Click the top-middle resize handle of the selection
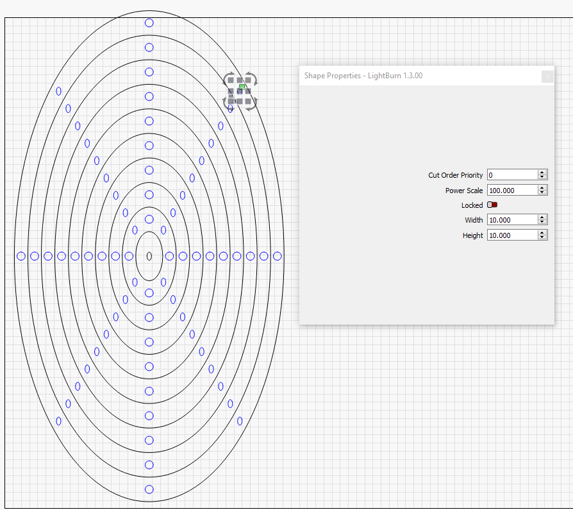Screen dimensions: 573x510 click(240, 80)
